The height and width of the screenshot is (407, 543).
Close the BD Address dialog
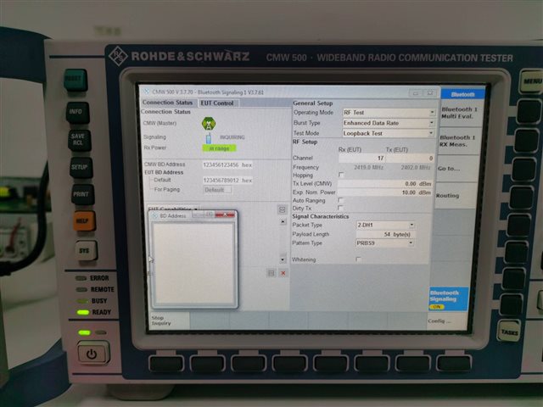pos(225,215)
